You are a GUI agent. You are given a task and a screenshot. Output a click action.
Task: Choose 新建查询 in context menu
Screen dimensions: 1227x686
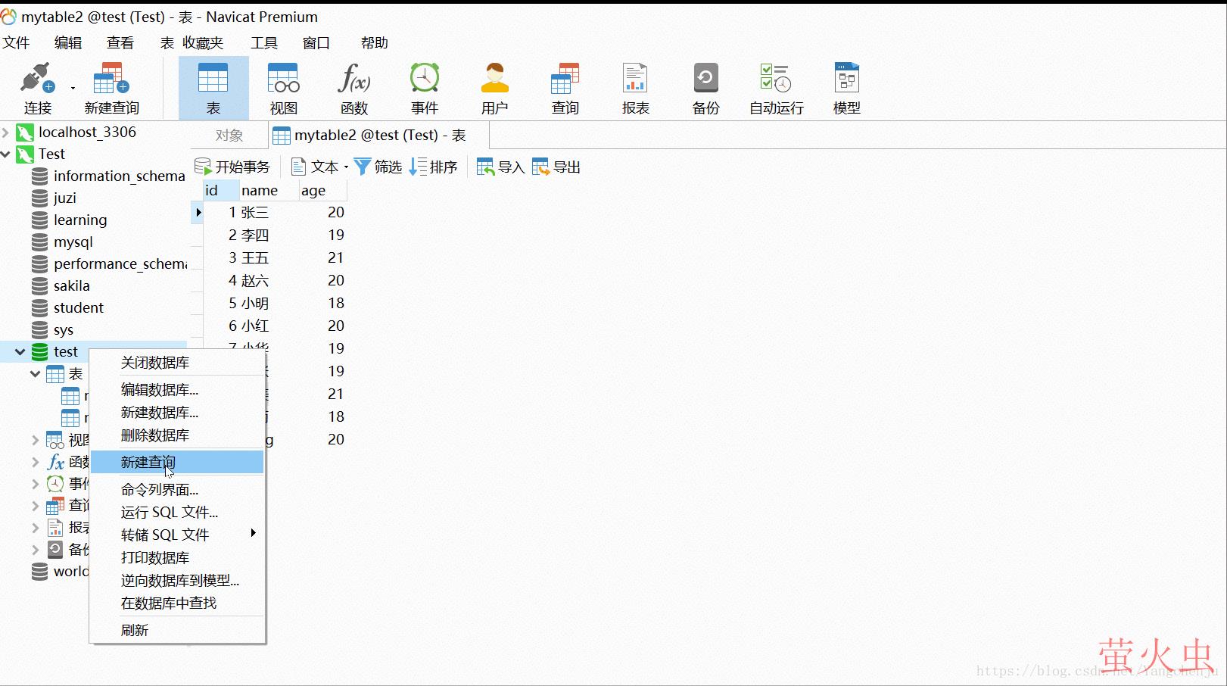pyautogui.click(x=148, y=462)
